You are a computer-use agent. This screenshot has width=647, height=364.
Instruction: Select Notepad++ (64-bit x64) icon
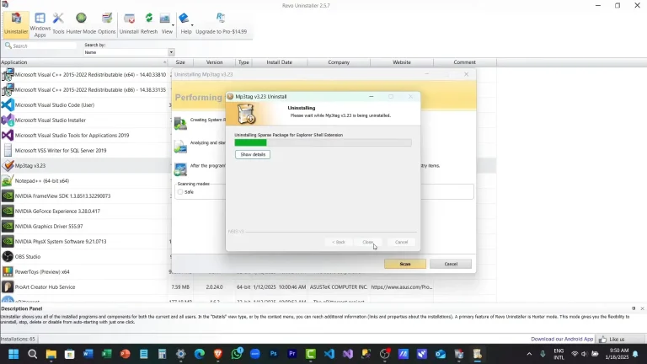pyautogui.click(x=8, y=181)
